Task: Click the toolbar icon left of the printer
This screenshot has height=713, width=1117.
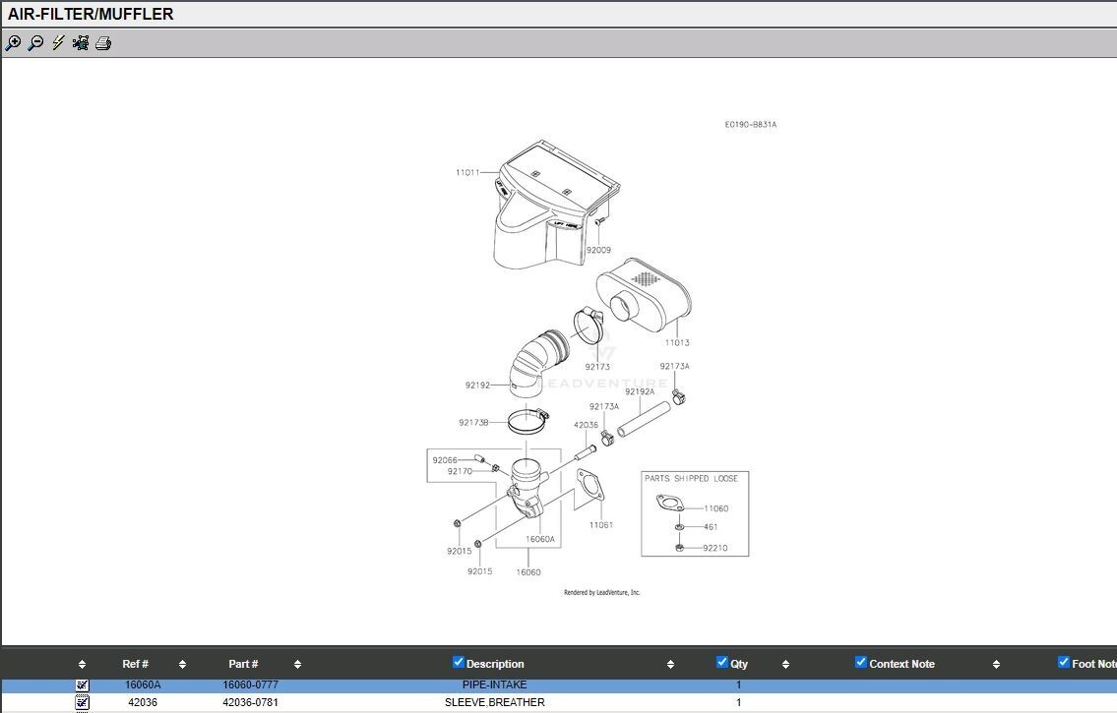Action: pyautogui.click(x=81, y=43)
